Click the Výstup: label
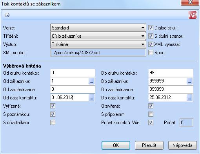 (10, 44)
